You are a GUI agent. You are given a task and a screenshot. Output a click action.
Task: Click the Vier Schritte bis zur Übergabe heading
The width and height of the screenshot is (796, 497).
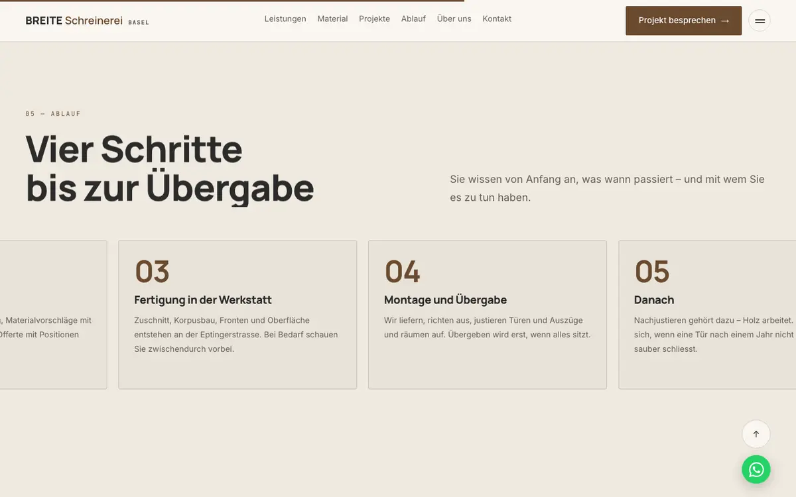pyautogui.click(x=170, y=168)
